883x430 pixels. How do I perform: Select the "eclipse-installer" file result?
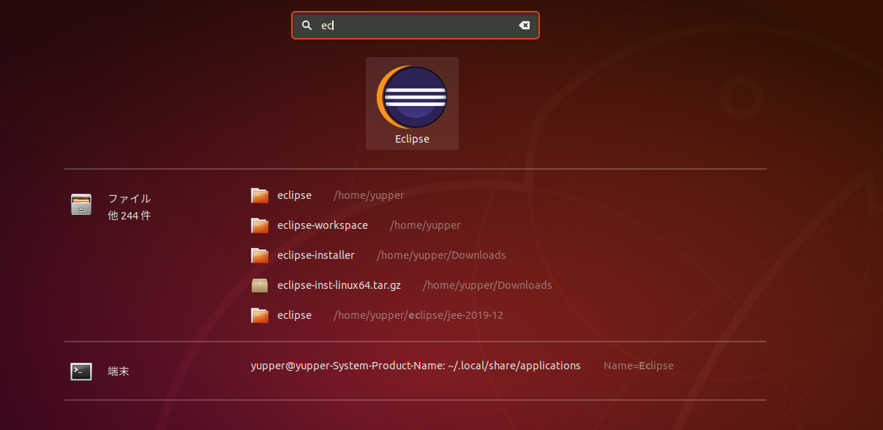click(316, 255)
